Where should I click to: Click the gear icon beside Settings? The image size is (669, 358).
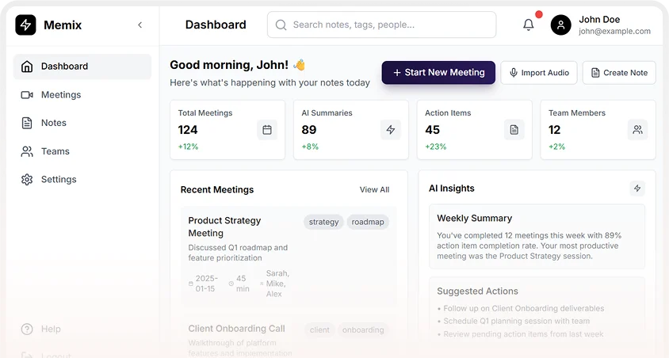pos(27,180)
